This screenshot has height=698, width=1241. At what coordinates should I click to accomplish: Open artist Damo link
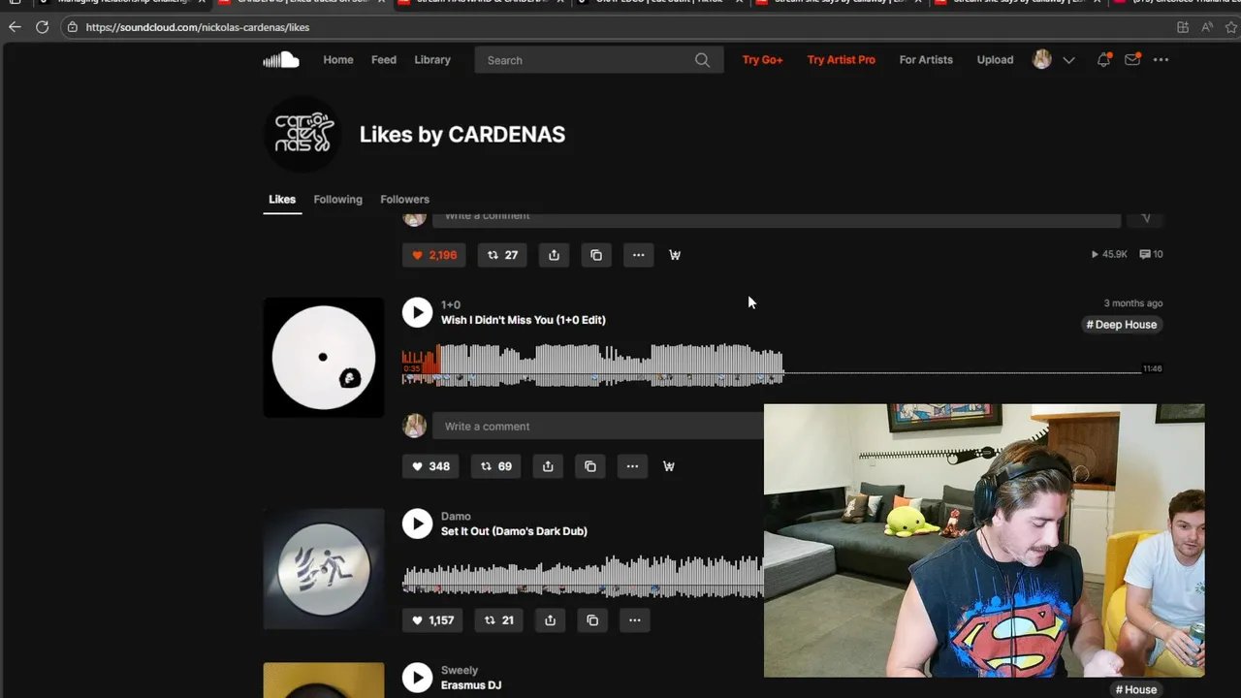coord(456,516)
